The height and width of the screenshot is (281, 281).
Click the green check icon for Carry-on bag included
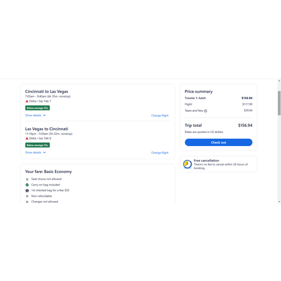point(27,185)
